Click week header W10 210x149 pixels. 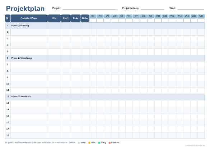pos(158,16)
